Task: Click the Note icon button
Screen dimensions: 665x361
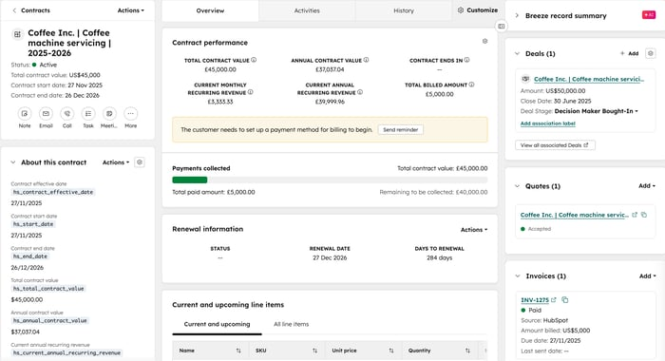Action: click(25, 114)
